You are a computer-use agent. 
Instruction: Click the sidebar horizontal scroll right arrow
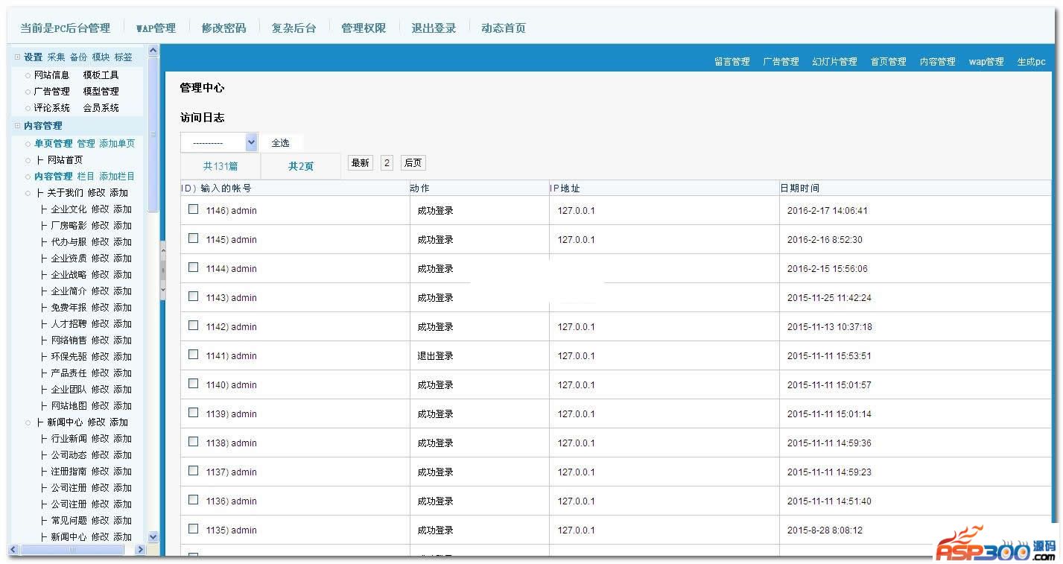pyautogui.click(x=140, y=550)
